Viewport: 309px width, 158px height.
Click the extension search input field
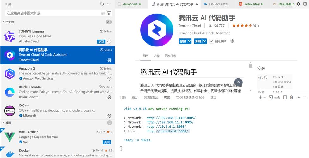[x=52, y=13]
